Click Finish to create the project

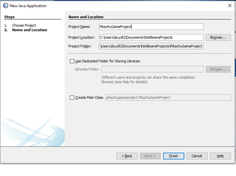click(174, 156)
